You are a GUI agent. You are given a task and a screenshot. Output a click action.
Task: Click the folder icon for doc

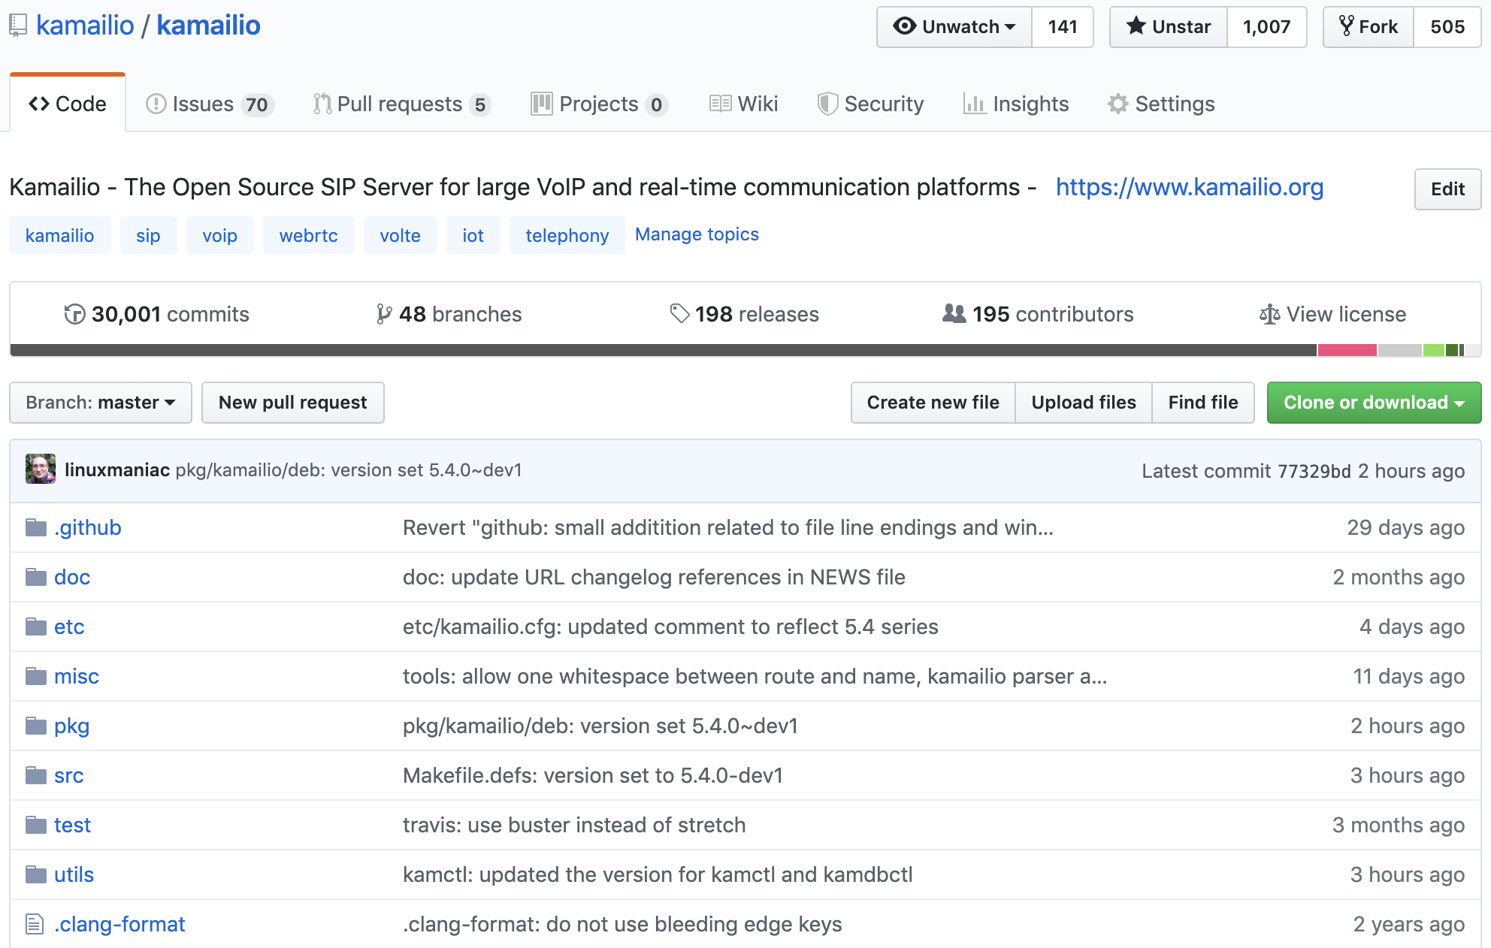(x=36, y=578)
